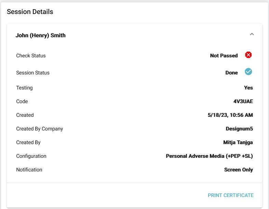Select the John (Henry) Smith header name
Screen dimensions: 269x209
[41, 35]
